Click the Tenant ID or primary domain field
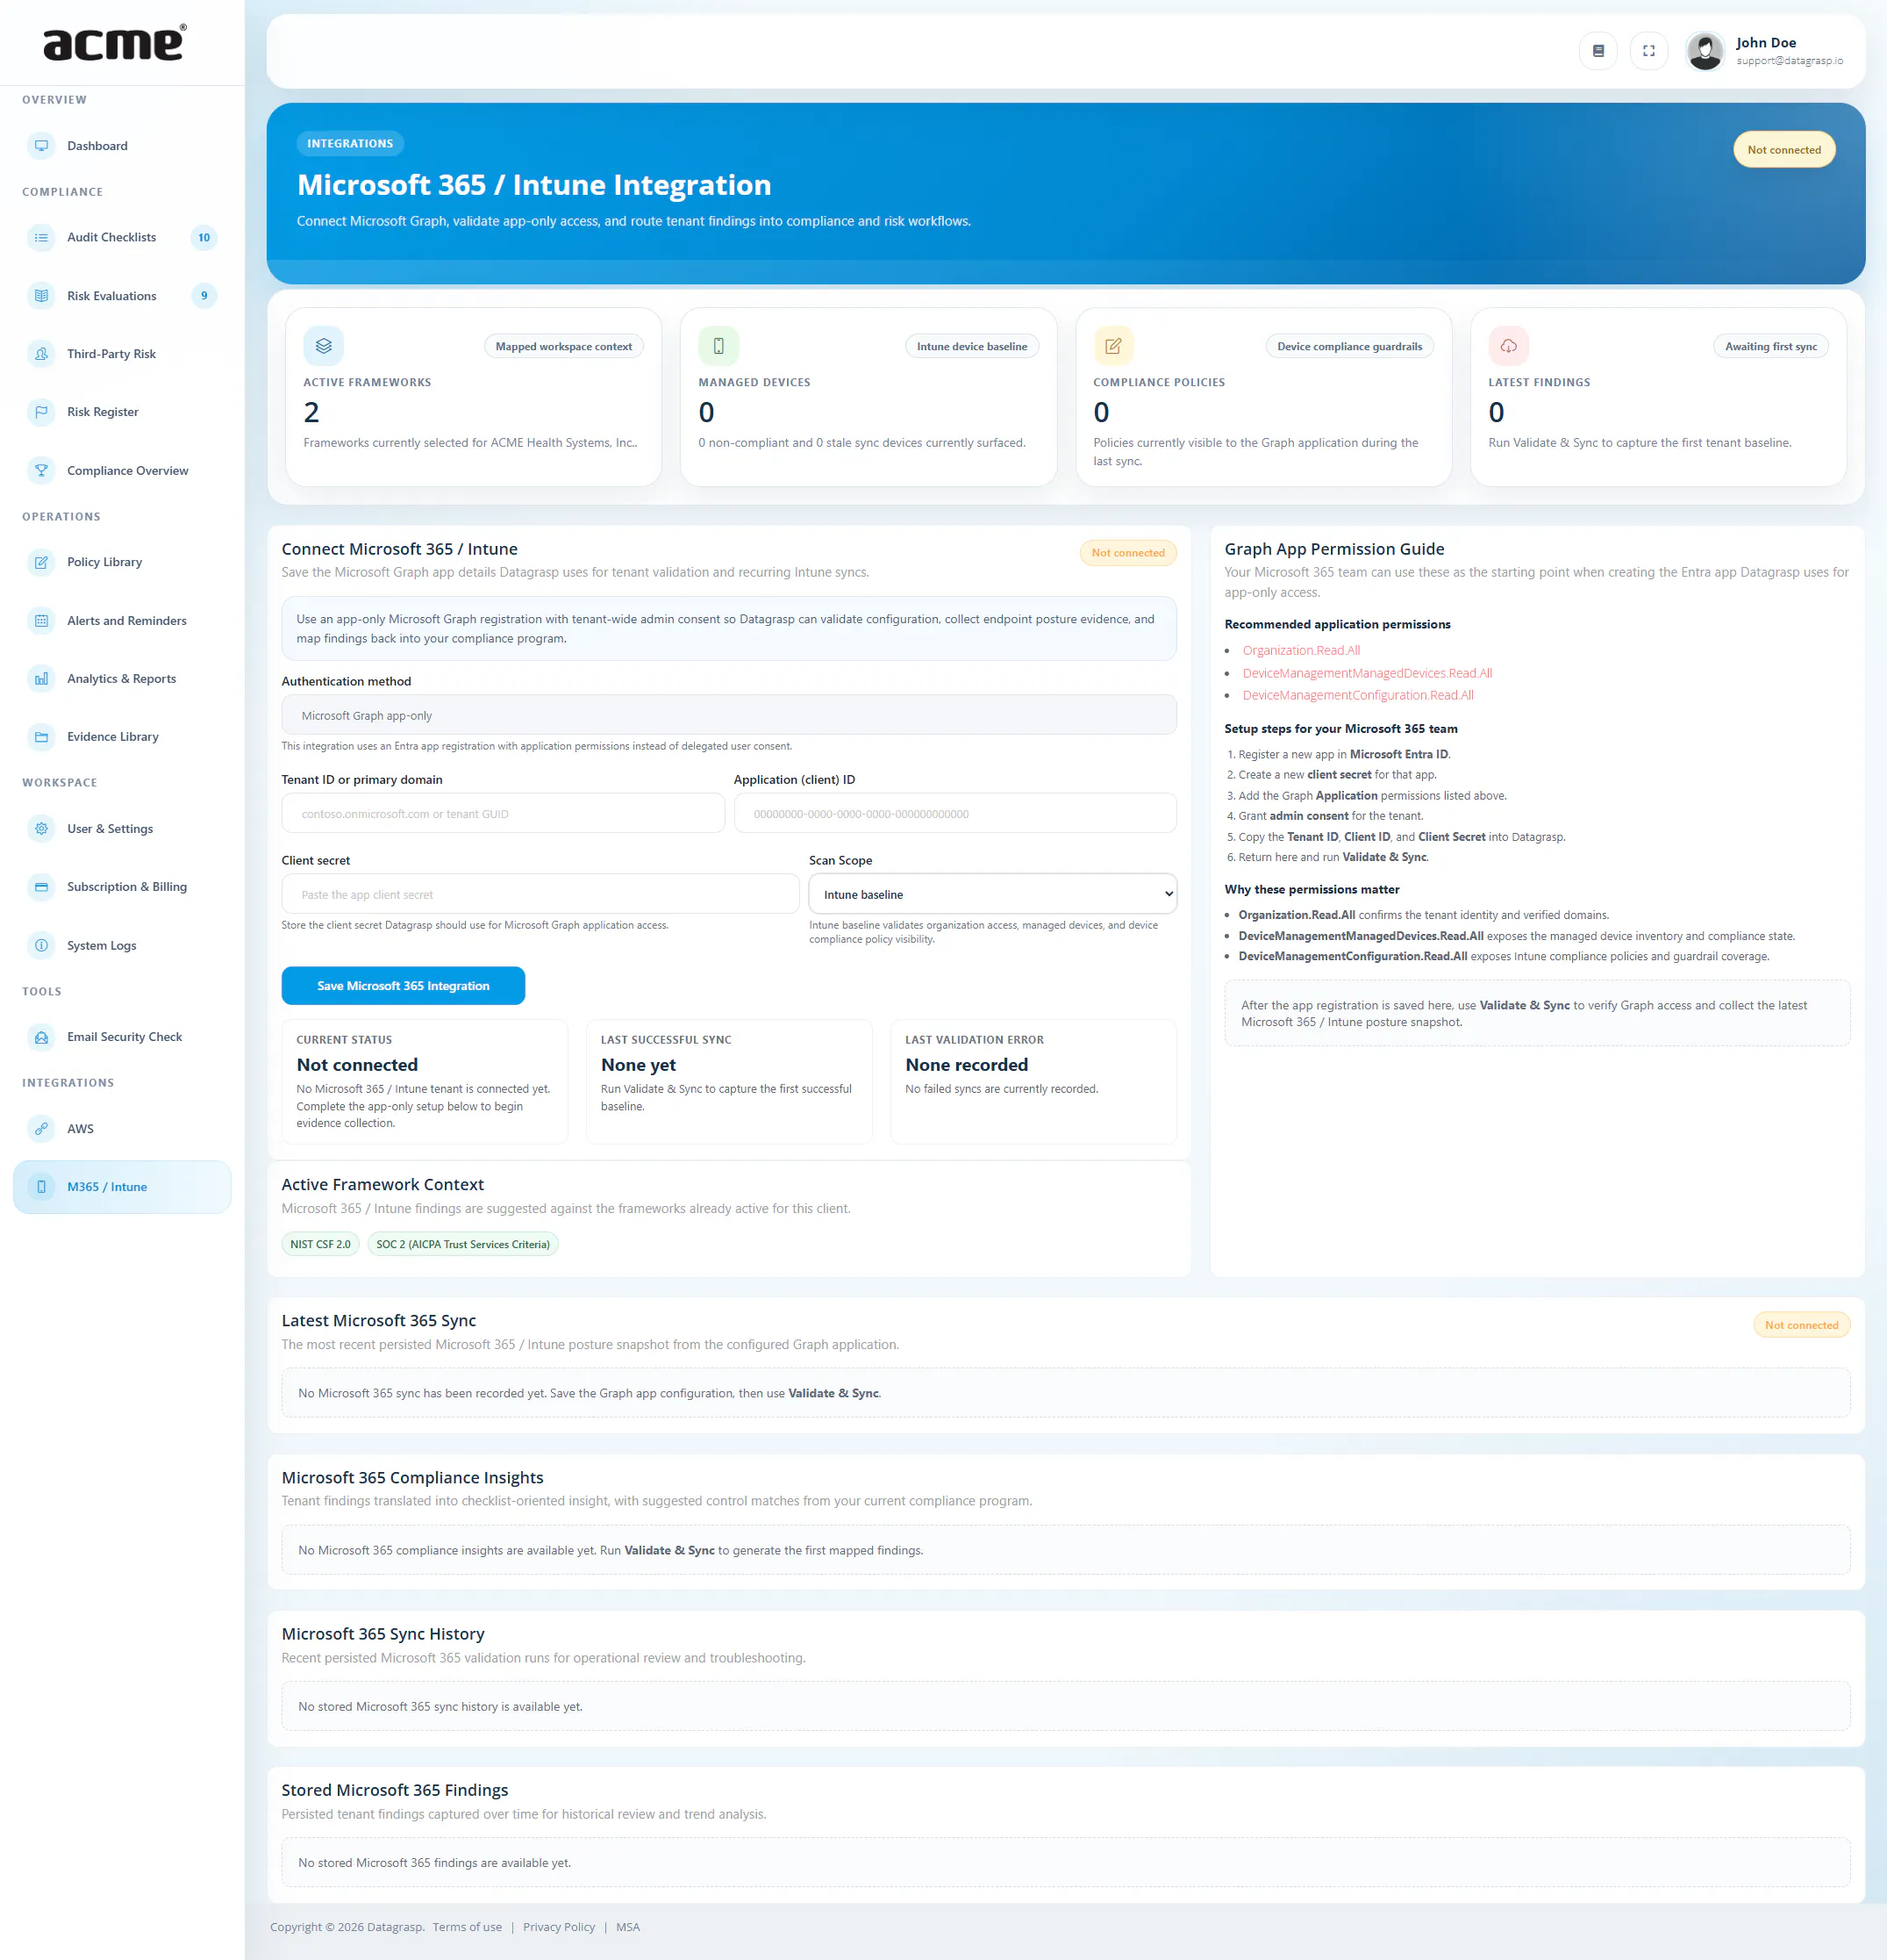Image resolution: width=1887 pixels, height=1960 pixels. [x=503, y=814]
